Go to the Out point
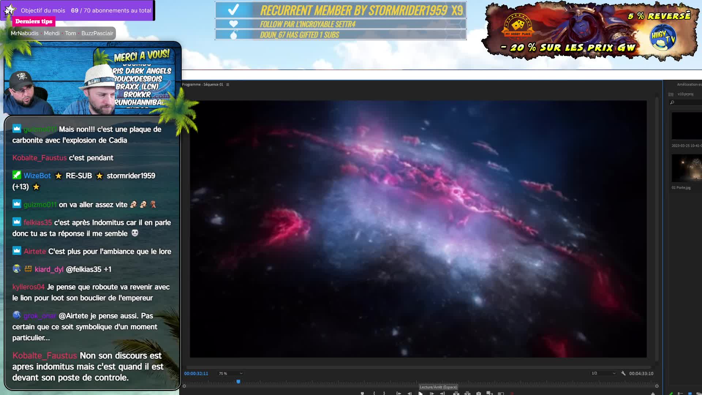 click(443, 394)
